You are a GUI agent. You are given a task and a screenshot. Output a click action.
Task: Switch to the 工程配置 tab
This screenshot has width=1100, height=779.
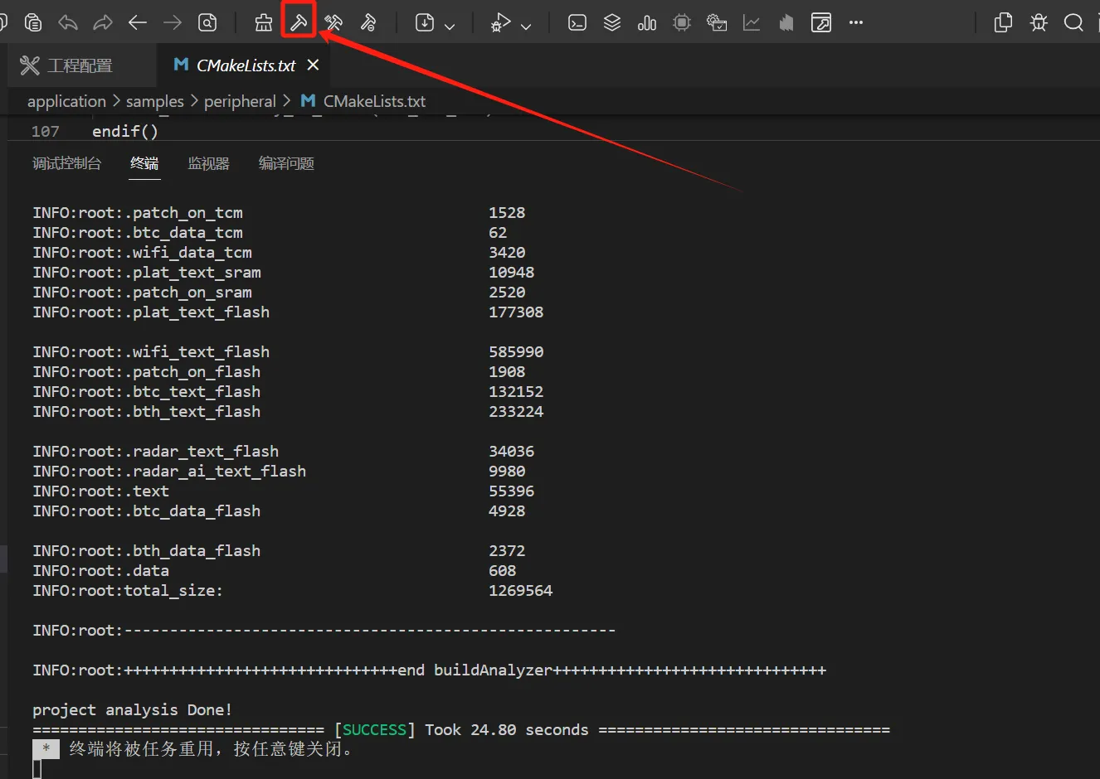coord(66,65)
